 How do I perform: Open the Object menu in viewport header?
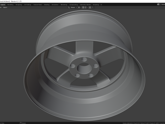click(x=5, y=8)
